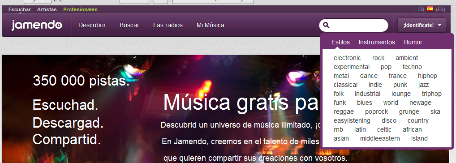Screen dimensions: 456x163
Task: Pick the techno style tag
Action: point(412,67)
